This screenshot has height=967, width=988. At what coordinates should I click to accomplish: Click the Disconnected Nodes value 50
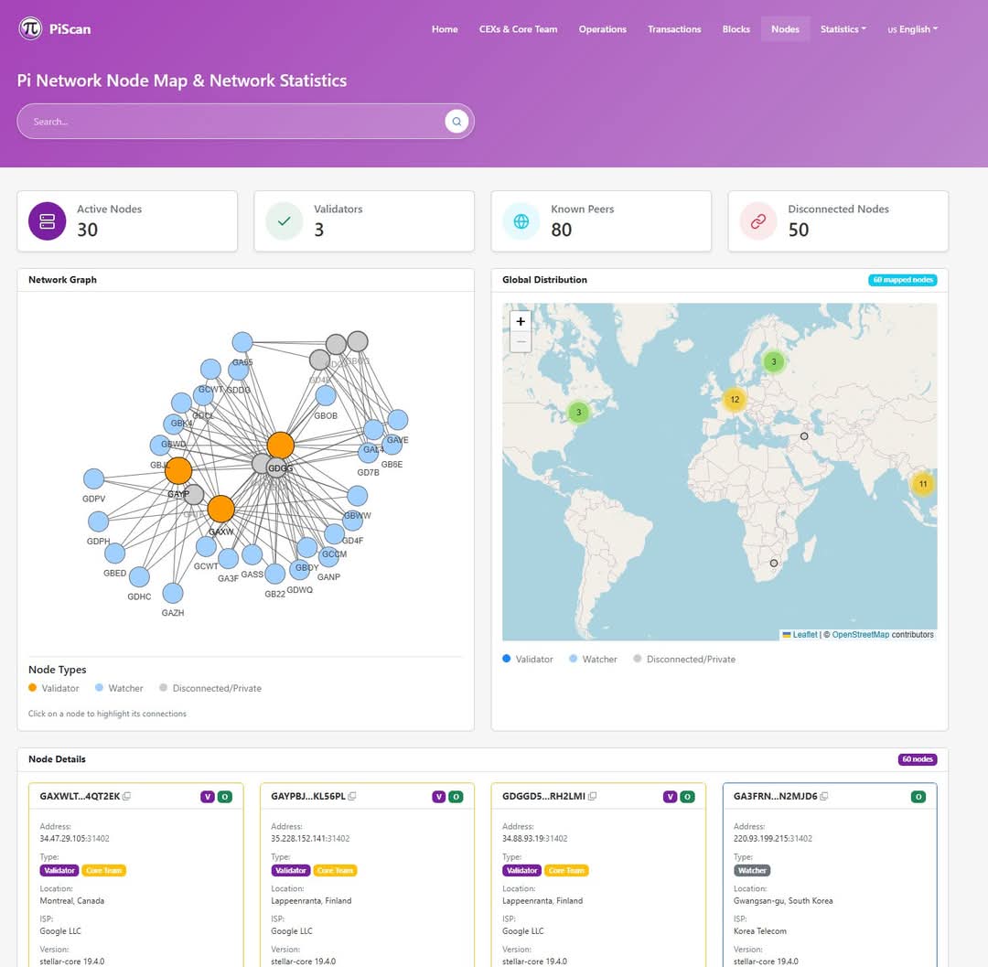coord(799,230)
